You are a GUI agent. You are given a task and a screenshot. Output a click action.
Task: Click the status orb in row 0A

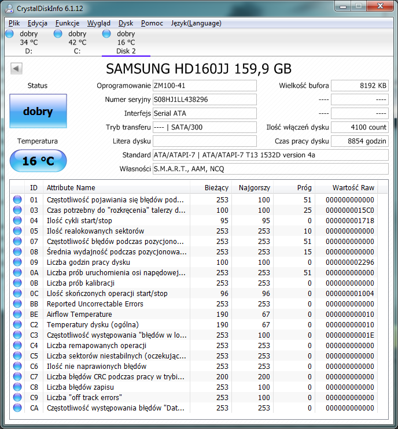(x=17, y=272)
